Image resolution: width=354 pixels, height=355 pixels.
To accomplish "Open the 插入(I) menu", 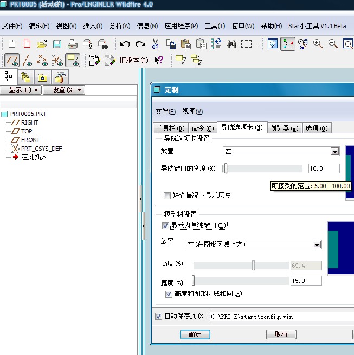I will tap(93, 26).
